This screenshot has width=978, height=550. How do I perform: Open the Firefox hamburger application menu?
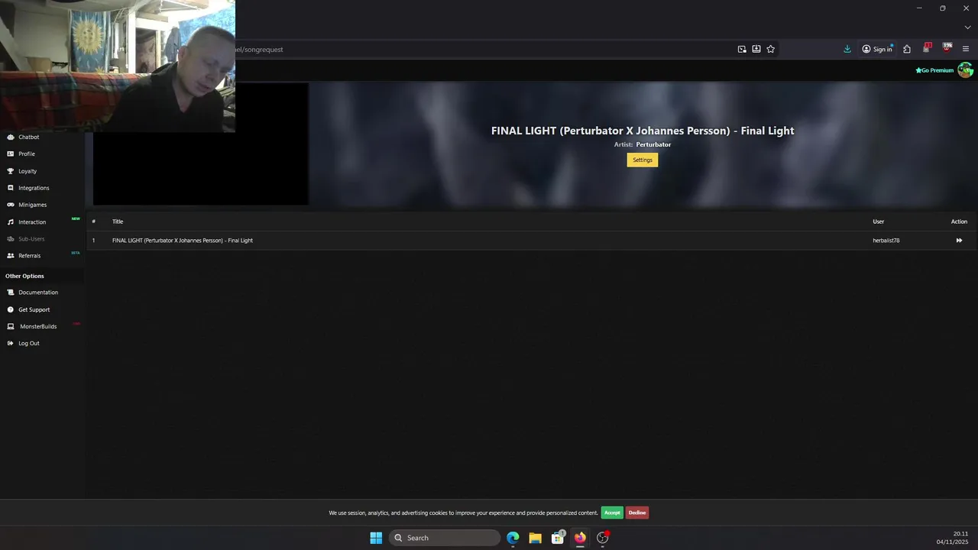tap(966, 49)
